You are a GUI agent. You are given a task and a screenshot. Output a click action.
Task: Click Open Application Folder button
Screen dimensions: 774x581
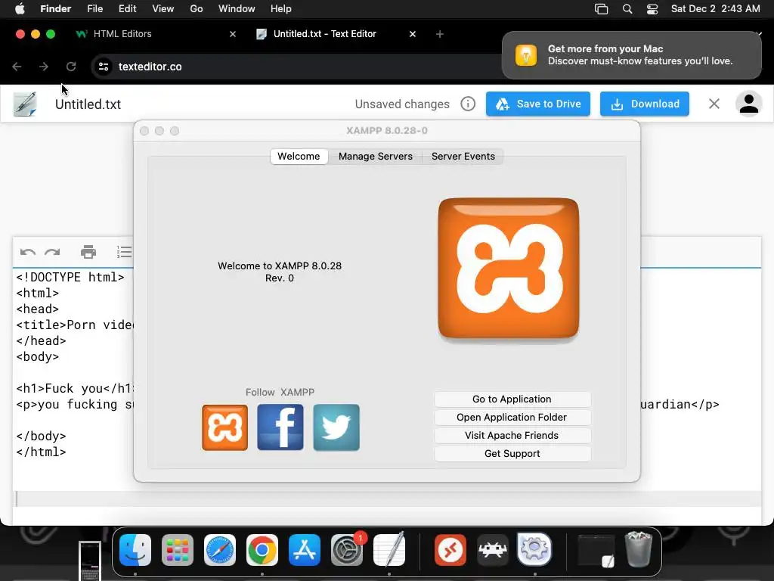[512, 418]
